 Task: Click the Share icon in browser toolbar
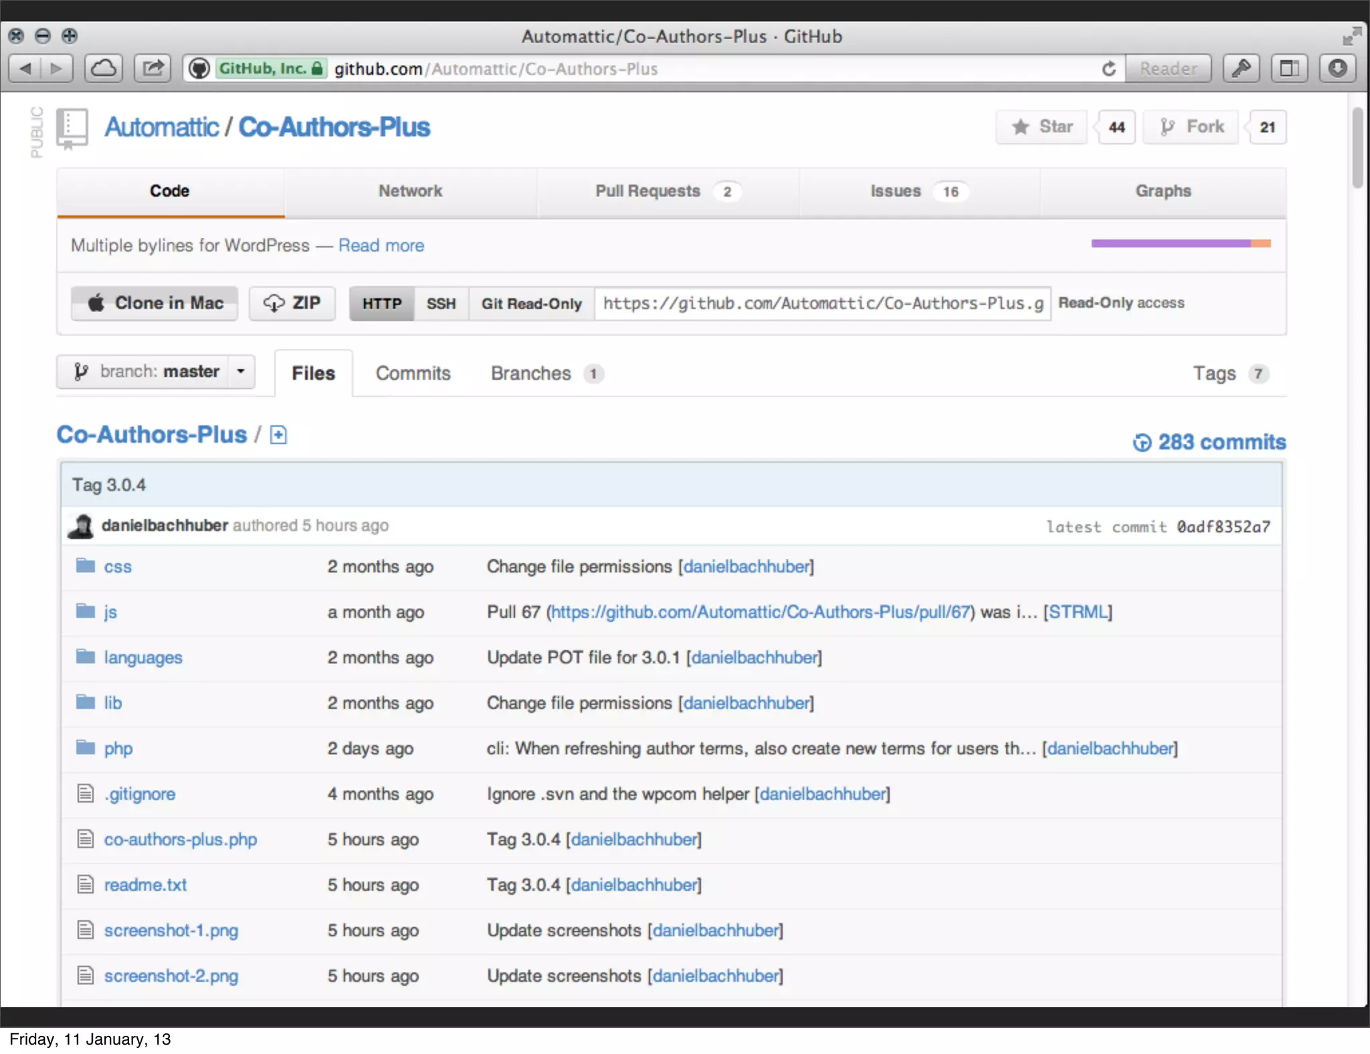[153, 68]
